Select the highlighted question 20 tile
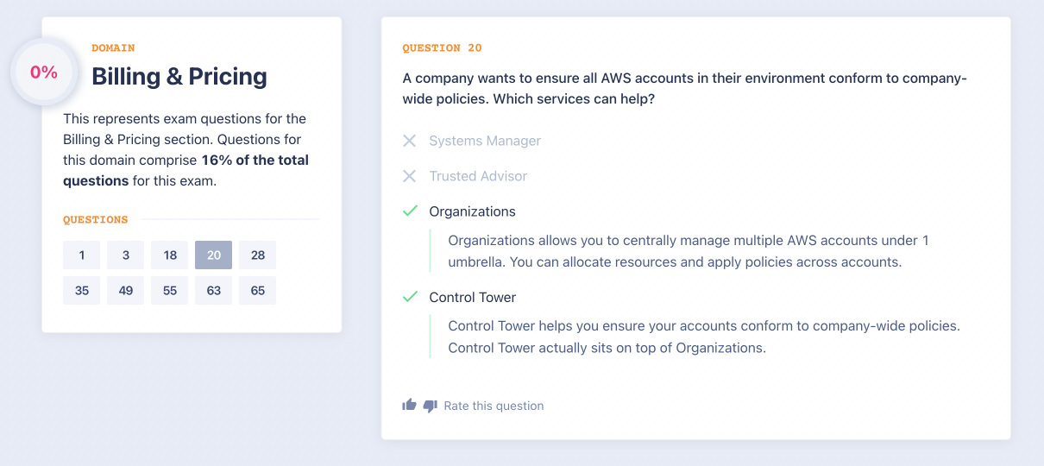The height and width of the screenshot is (466, 1044). 214,255
